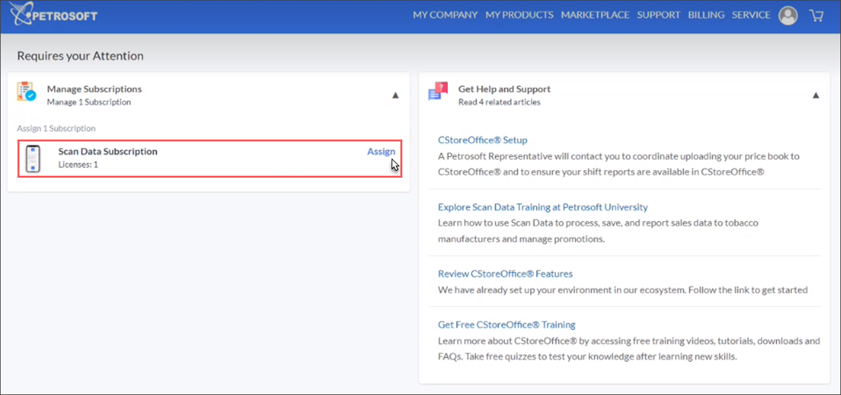This screenshot has height=395, width=841.
Task: Open the CStoreOffice® Setup article
Action: pos(482,140)
